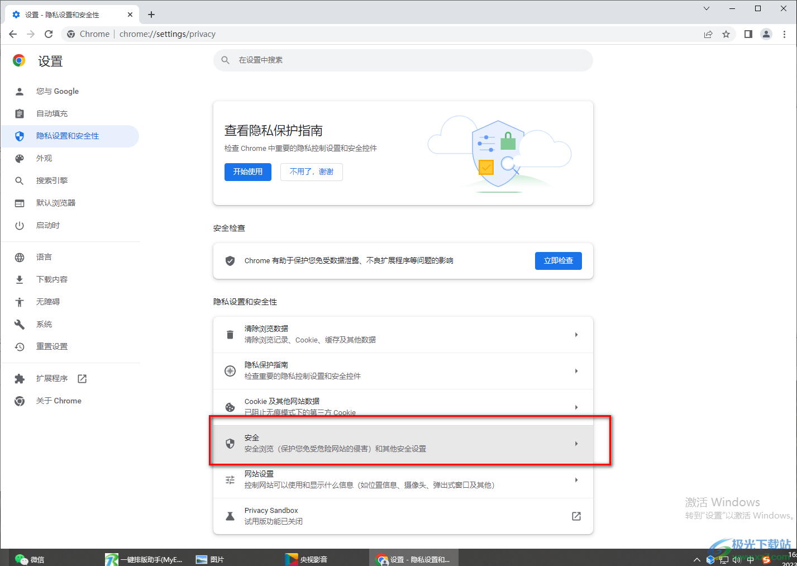Click shield check icon in 安全检查
This screenshot has width=797, height=566.
coord(230,261)
